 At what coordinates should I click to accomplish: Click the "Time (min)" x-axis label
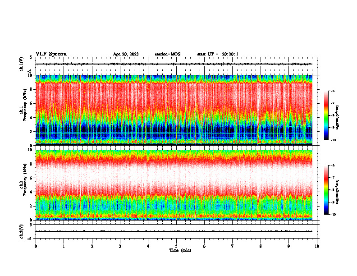180,250
